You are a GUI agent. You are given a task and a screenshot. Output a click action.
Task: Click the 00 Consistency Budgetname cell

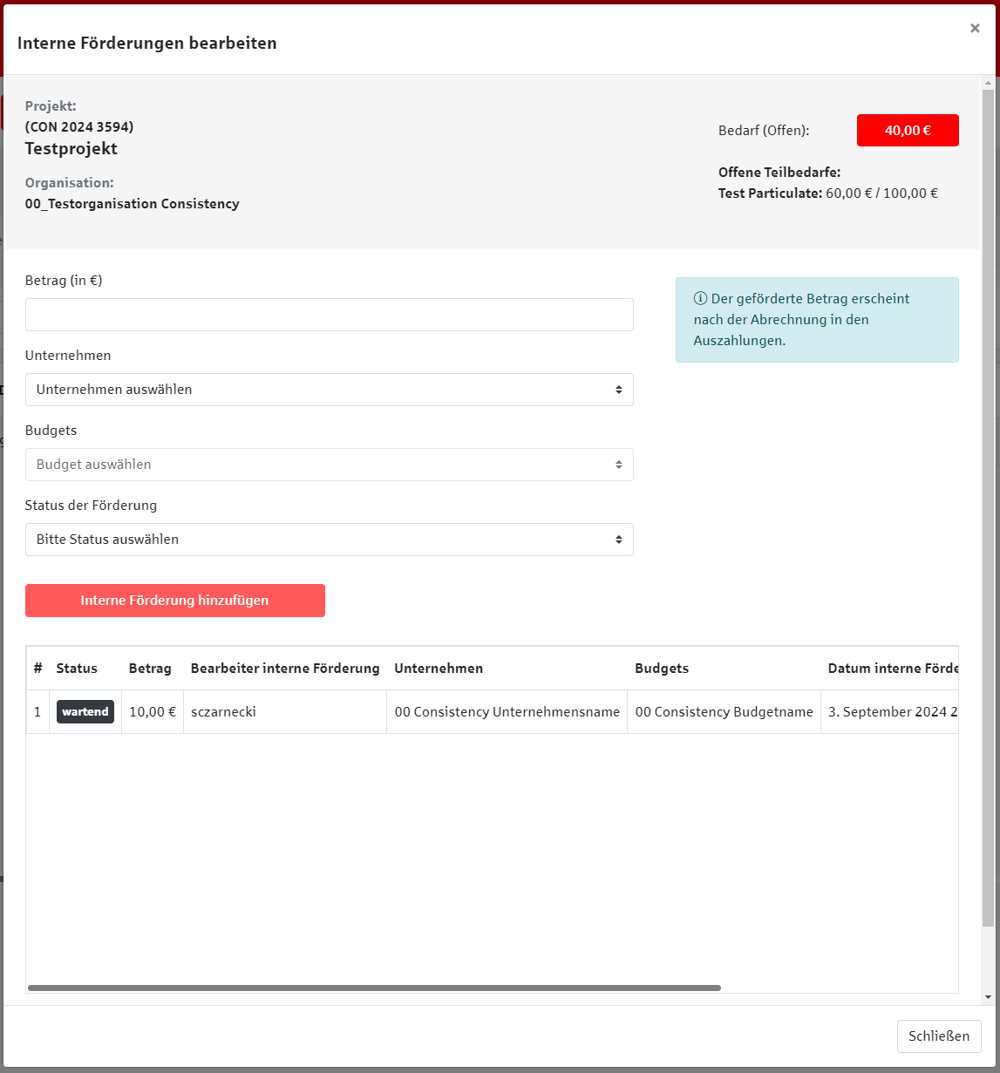tap(724, 712)
